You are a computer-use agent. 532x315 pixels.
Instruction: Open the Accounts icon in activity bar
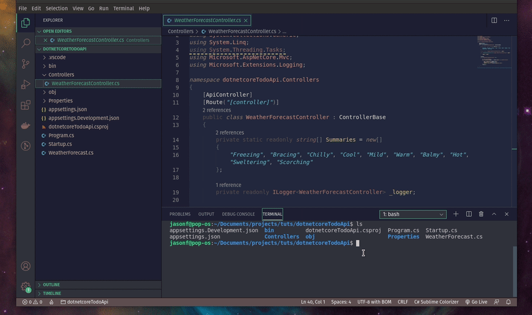coord(25,266)
